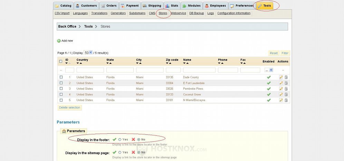This screenshot has width=344, height=161.
Task: Sort ID column descending arrow
Action: (66, 63)
